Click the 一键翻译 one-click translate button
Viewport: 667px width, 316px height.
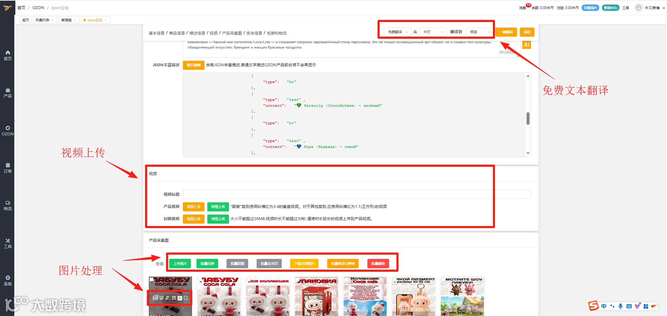click(x=506, y=32)
